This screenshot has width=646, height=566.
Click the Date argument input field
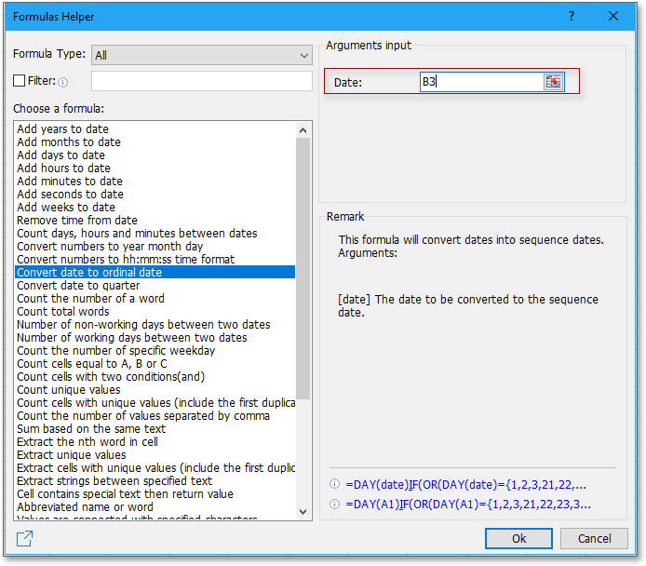click(480, 82)
